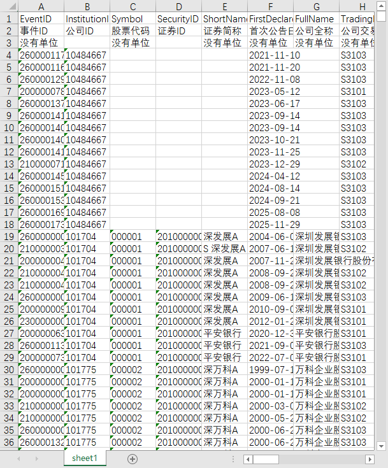Click the next sheet navigation arrow

click(37, 458)
